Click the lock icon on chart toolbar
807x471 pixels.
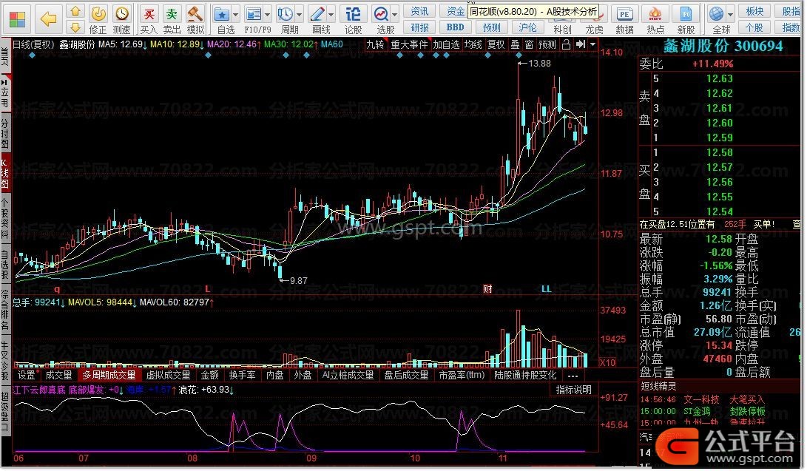[566, 45]
